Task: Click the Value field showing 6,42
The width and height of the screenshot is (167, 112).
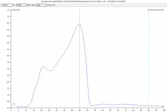Action: [x=41, y=5]
